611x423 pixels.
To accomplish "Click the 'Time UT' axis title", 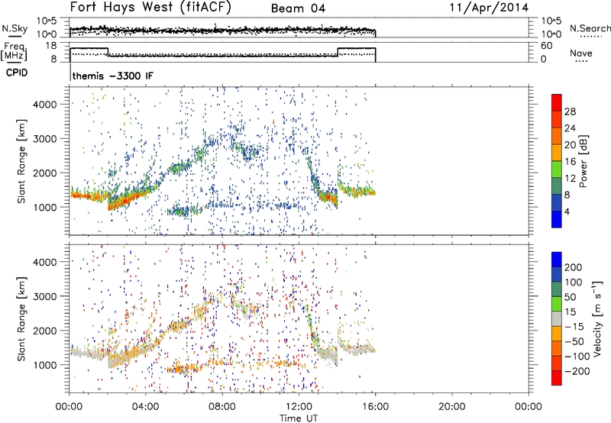I will click(x=299, y=418).
